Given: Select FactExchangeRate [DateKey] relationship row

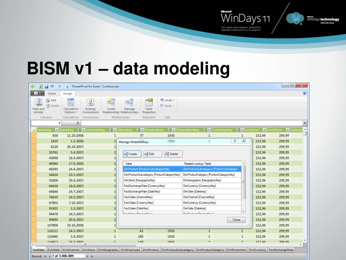Looking at the screenshot, I should (x=182, y=192).
